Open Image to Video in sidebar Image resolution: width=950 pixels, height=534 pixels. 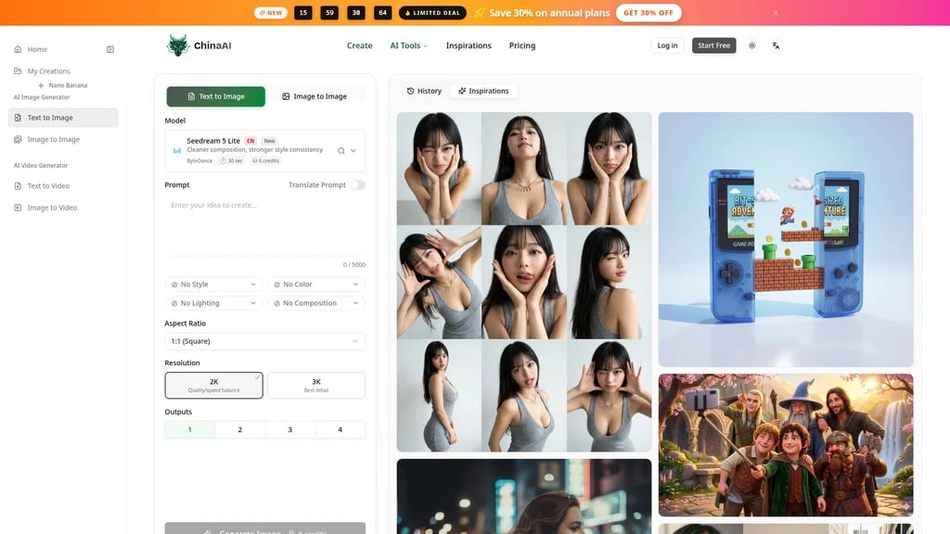pos(63,208)
